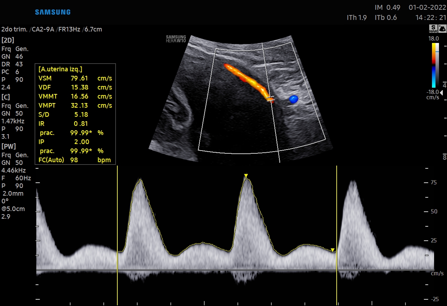
Task: Click the [A.uterina izq.] measurement title
Action: click(60, 69)
